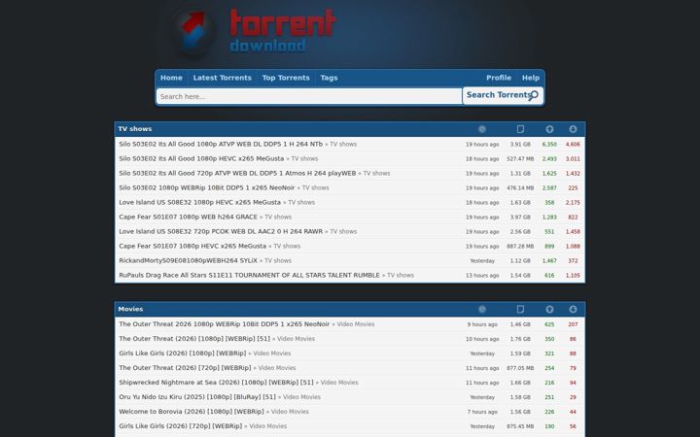The image size is (700, 437).
Task: Click the 887.28 MB size value
Action: pos(520,246)
